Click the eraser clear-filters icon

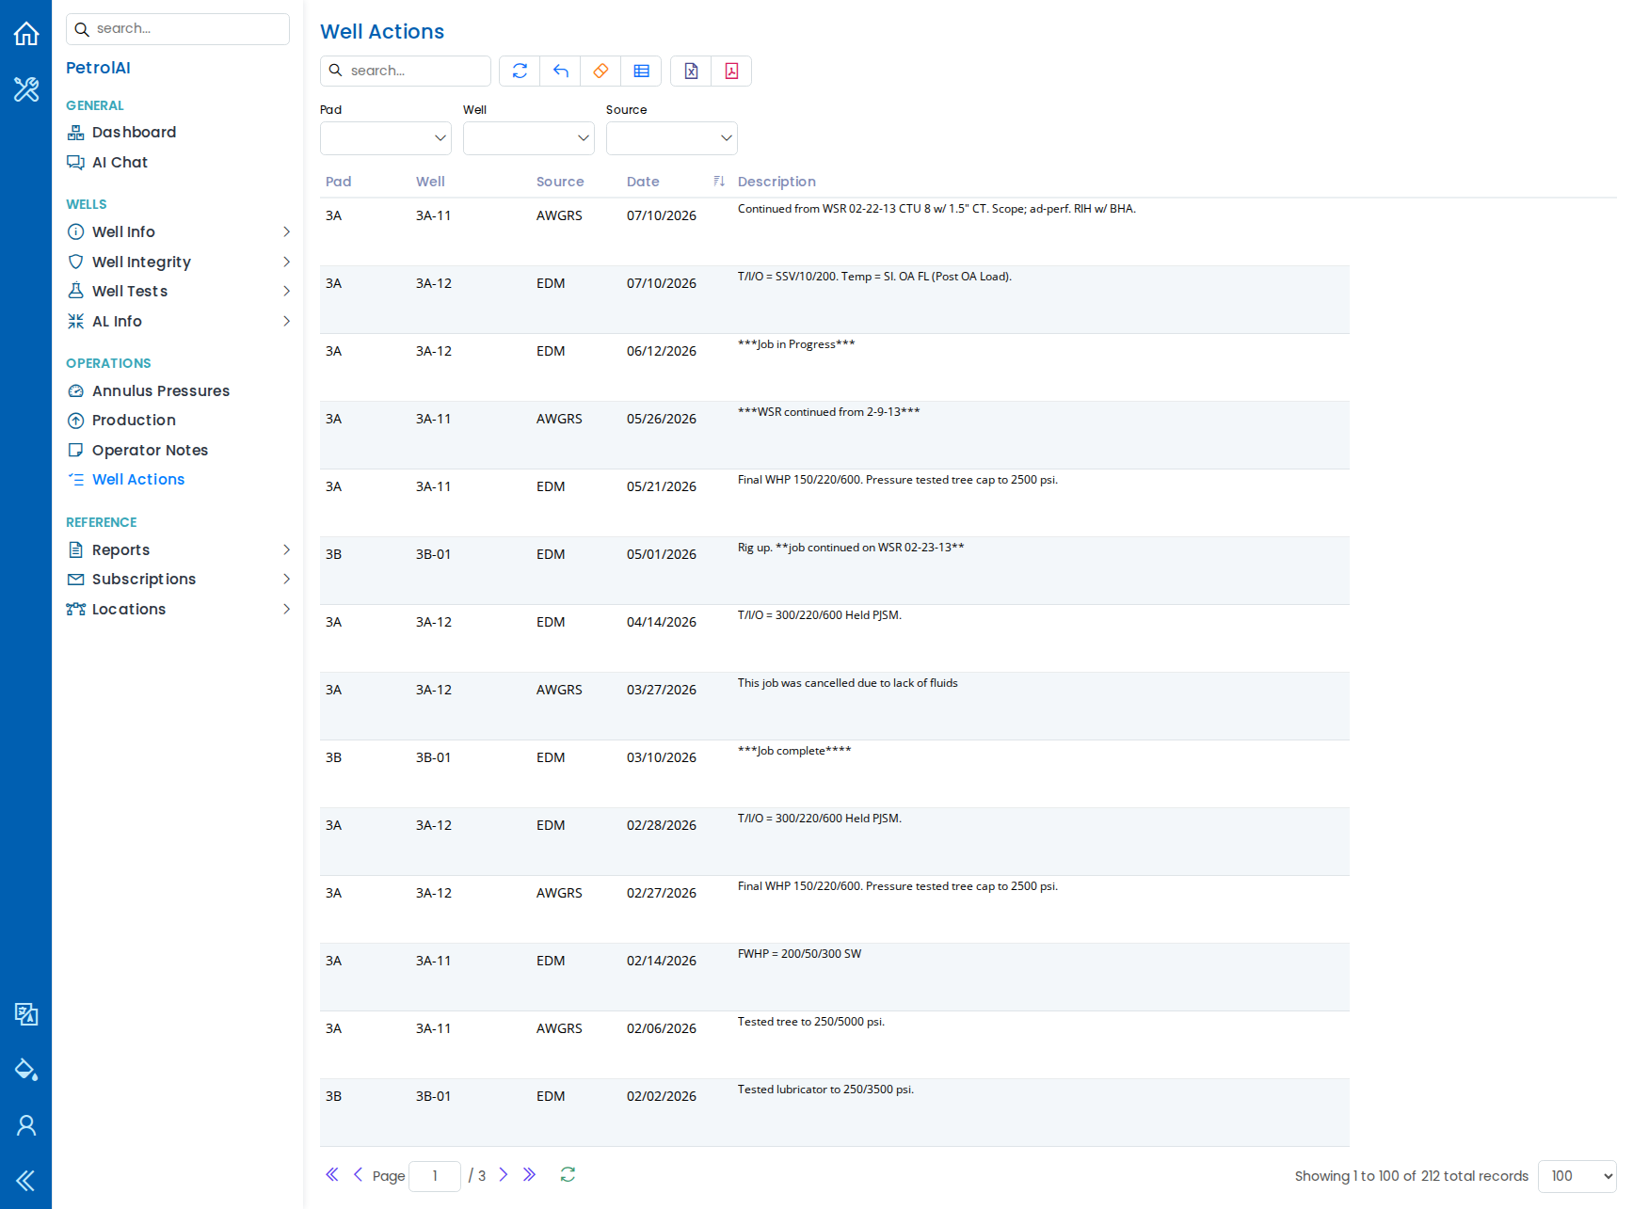point(600,71)
